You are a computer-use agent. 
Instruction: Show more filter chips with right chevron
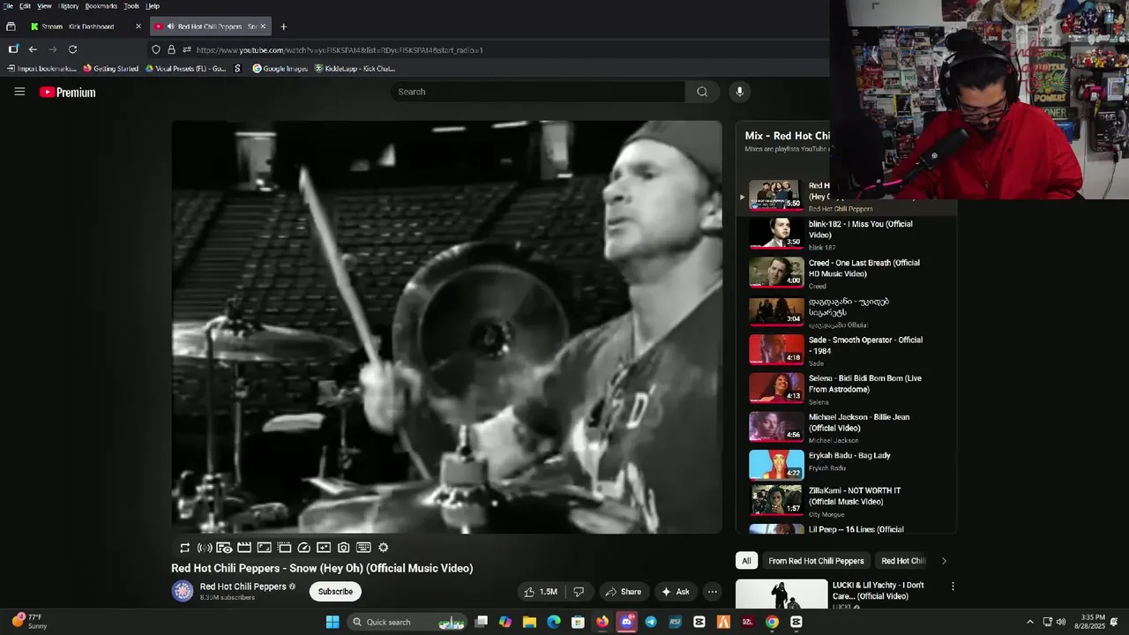click(944, 561)
